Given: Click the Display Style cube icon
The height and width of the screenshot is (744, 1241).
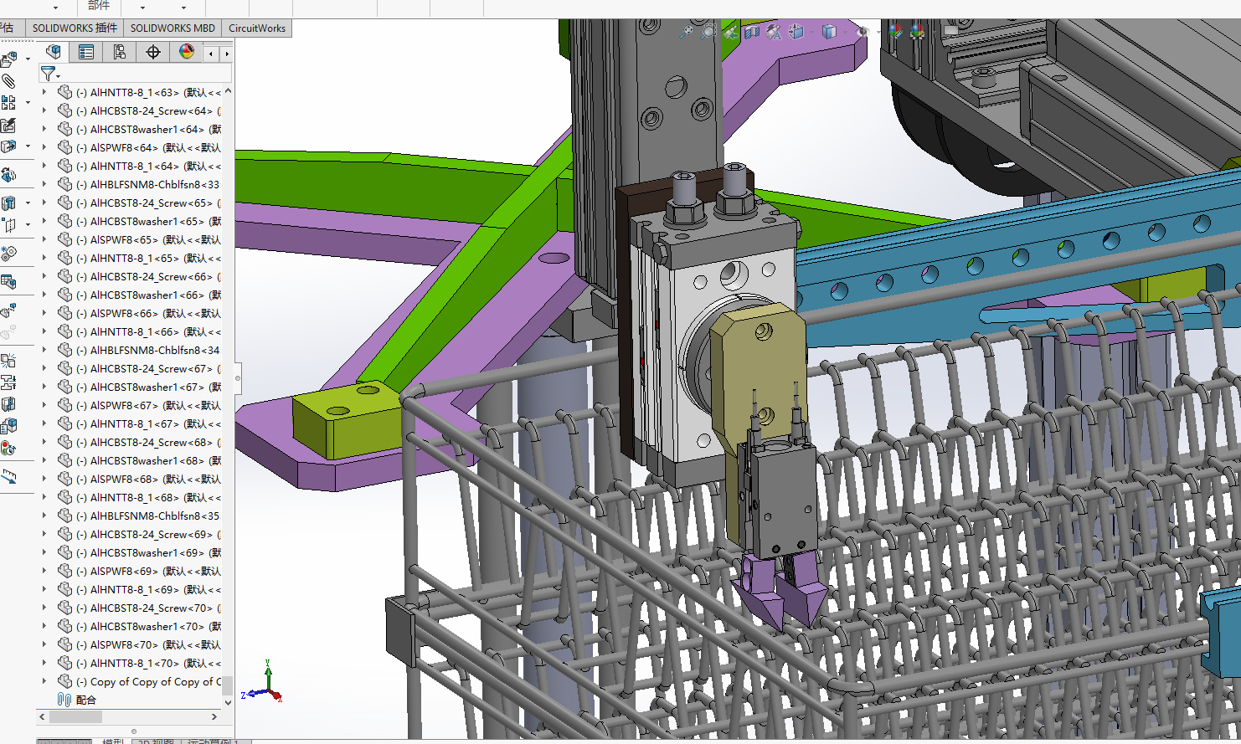Looking at the screenshot, I should click(829, 32).
